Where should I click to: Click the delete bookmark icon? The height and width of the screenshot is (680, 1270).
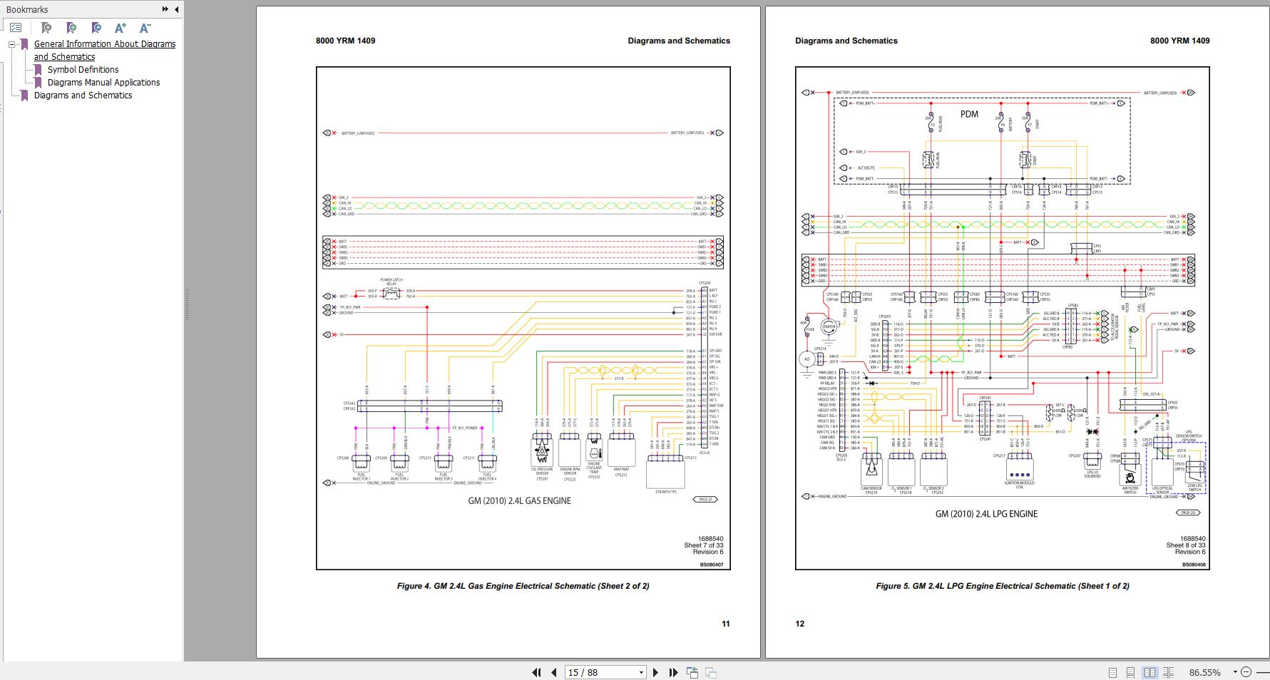tap(46, 28)
